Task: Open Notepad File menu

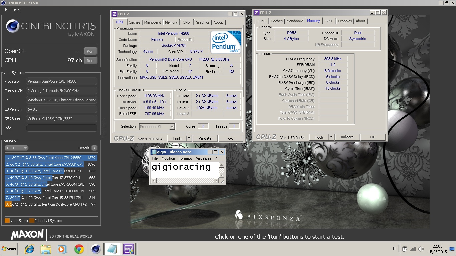Action: click(155, 158)
